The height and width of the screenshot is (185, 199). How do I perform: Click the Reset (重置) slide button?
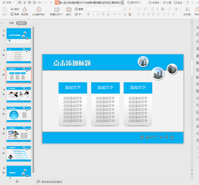(x=79, y=9)
